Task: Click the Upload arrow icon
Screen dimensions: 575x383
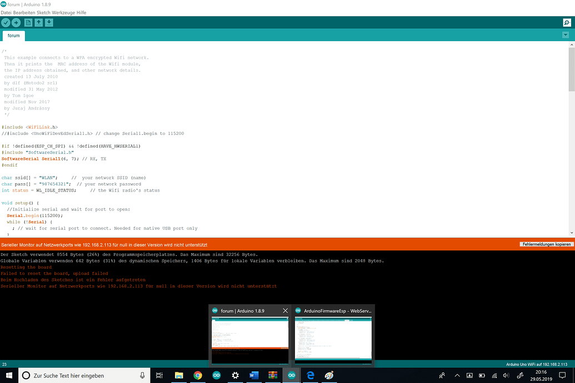Action: pos(16,23)
